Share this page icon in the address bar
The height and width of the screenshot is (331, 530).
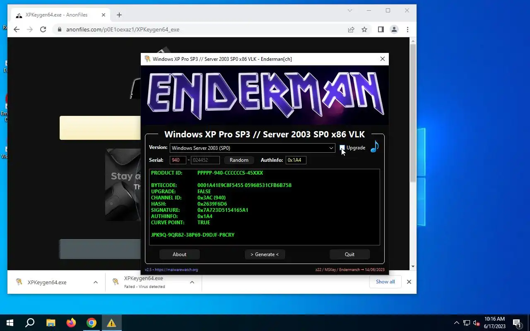[x=351, y=29]
